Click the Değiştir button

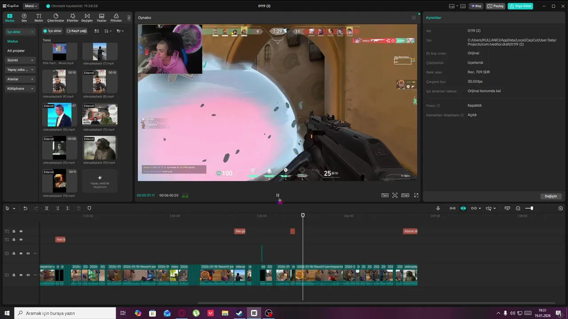click(551, 196)
